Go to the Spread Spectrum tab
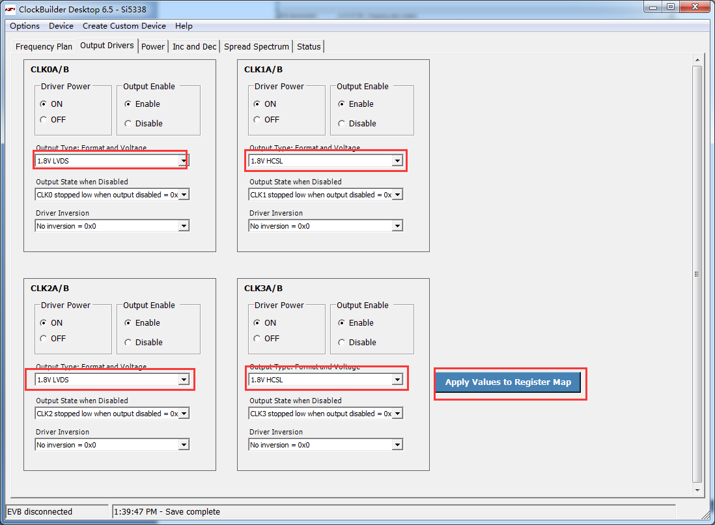This screenshot has width=715, height=525. [257, 46]
